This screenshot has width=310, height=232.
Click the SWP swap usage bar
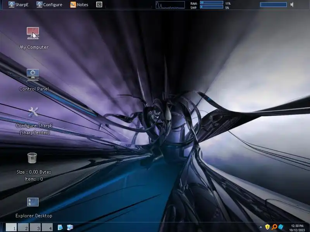point(212,7)
